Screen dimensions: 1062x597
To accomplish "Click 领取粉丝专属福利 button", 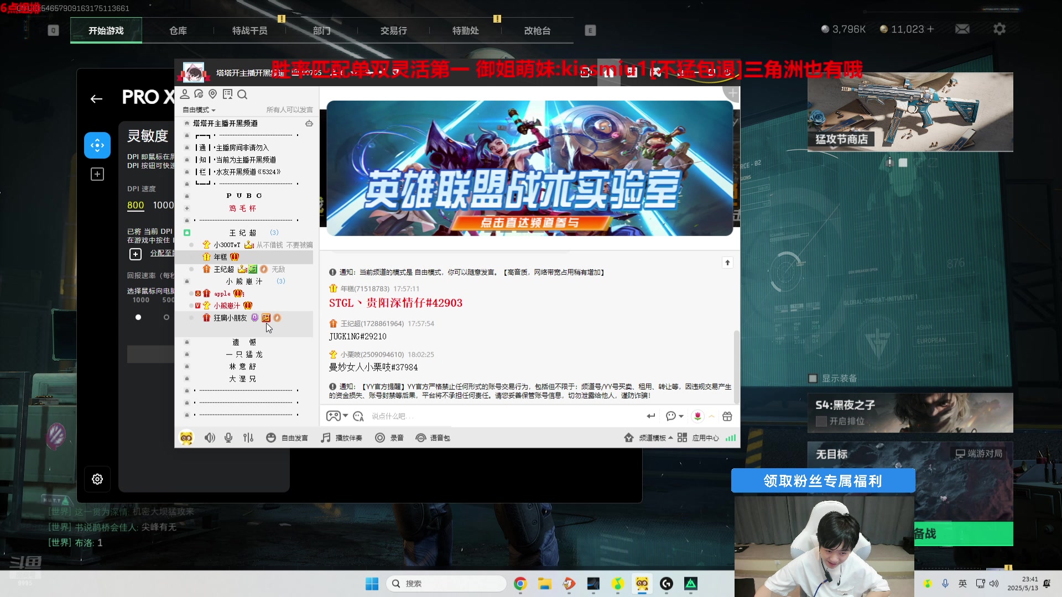I will [823, 481].
